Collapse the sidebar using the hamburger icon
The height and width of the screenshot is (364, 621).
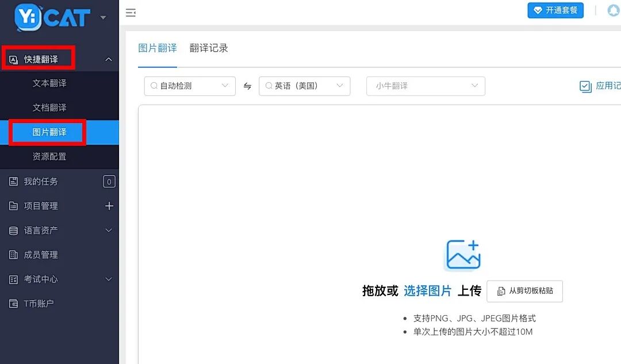[x=131, y=12]
